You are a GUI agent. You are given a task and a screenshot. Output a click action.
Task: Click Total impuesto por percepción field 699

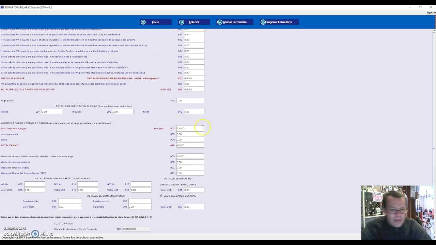pos(194,89)
